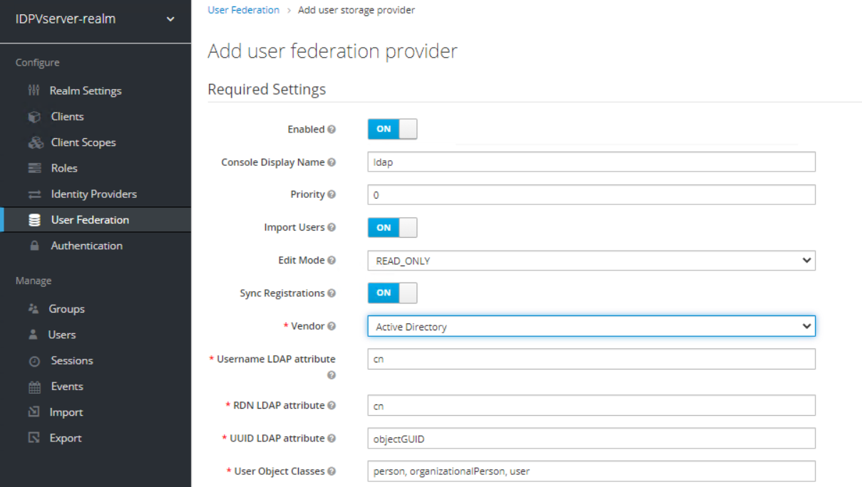This screenshot has height=487, width=862.
Task: Open the Edit Mode dropdown
Action: pos(591,261)
